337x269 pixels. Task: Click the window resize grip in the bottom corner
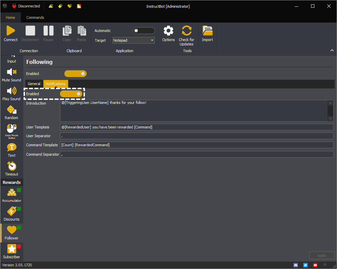(334, 266)
